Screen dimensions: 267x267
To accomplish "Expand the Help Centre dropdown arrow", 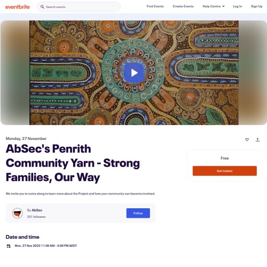I will pos(223,6).
